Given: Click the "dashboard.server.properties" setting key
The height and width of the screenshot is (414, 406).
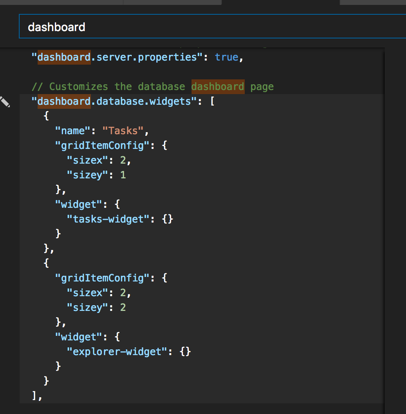Looking at the screenshot, I should (x=117, y=57).
